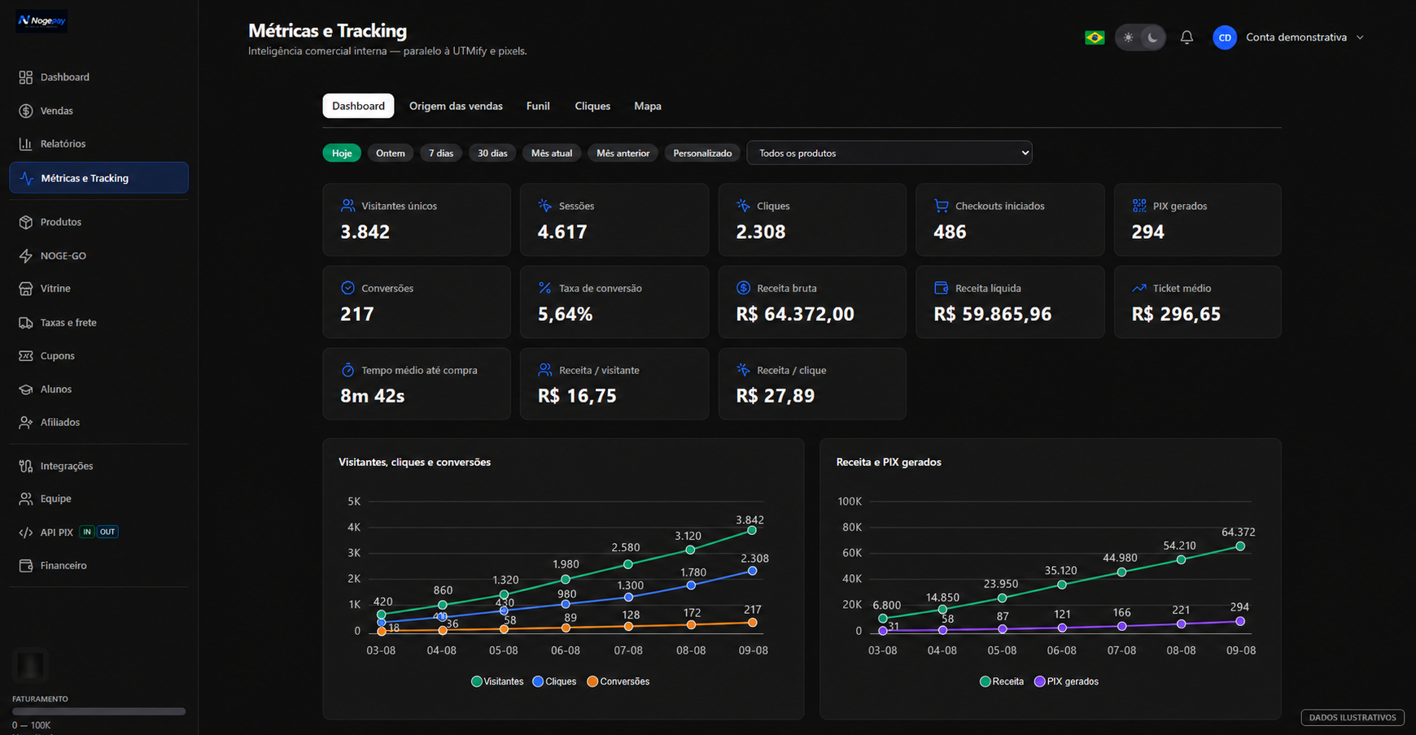Click the Brazil flag language icon
Viewport: 1416px width, 735px height.
point(1095,37)
